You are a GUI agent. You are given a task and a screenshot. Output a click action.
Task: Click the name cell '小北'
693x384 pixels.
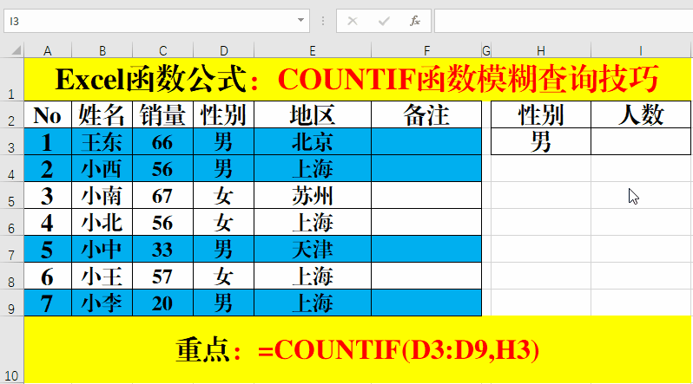102,223
